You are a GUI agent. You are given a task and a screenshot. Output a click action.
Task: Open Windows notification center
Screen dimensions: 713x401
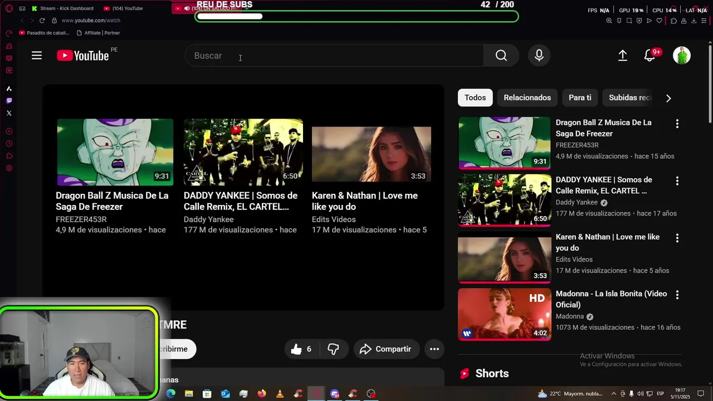[701, 394]
